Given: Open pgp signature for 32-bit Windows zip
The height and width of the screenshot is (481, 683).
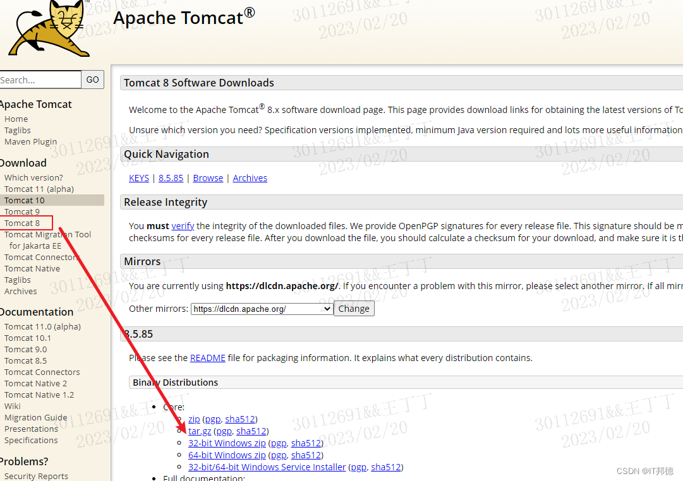Looking at the screenshot, I should tap(279, 443).
